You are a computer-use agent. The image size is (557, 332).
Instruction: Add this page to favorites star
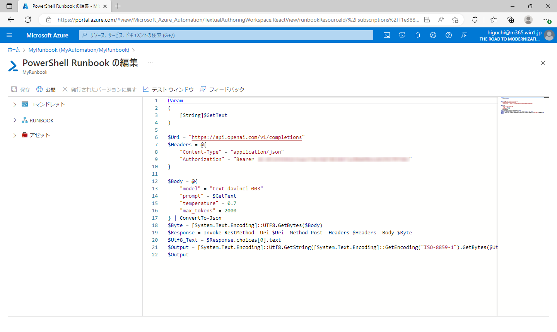pos(455,20)
